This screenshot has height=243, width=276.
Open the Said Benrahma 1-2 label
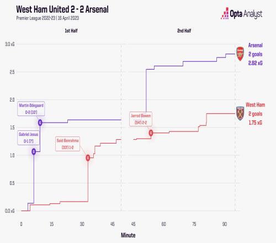tap(67, 144)
